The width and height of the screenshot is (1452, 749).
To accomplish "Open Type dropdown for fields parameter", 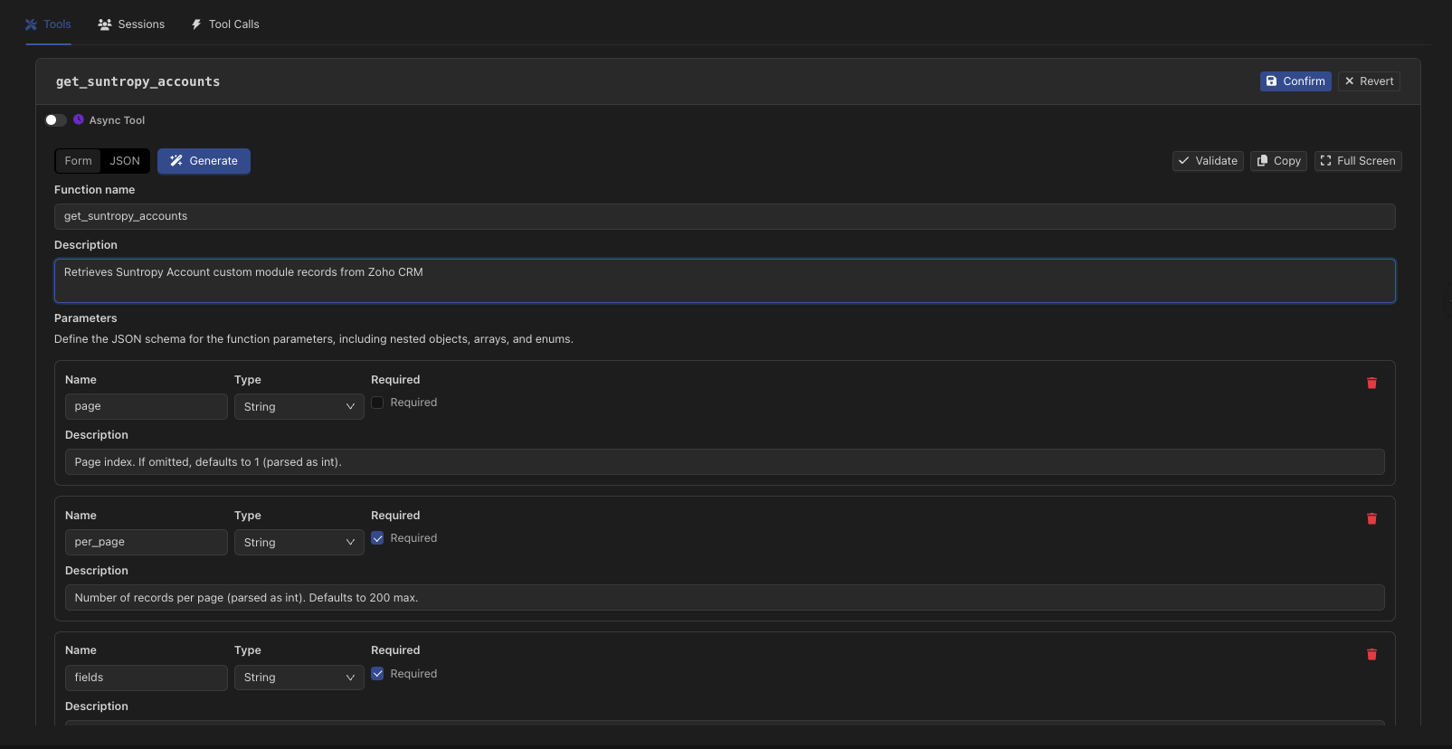I will coord(299,678).
